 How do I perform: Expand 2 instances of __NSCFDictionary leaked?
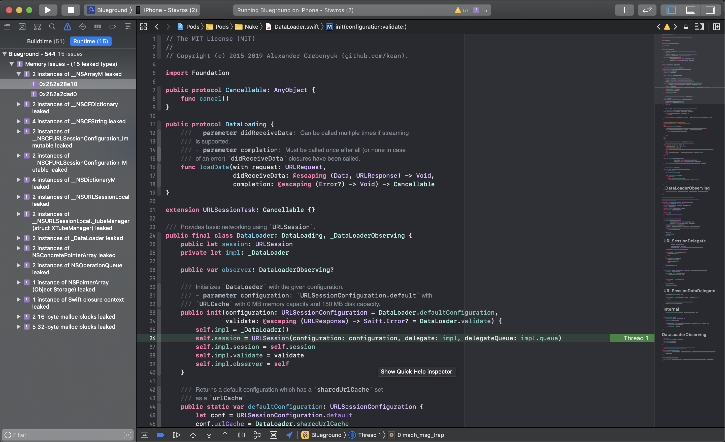[x=19, y=104]
